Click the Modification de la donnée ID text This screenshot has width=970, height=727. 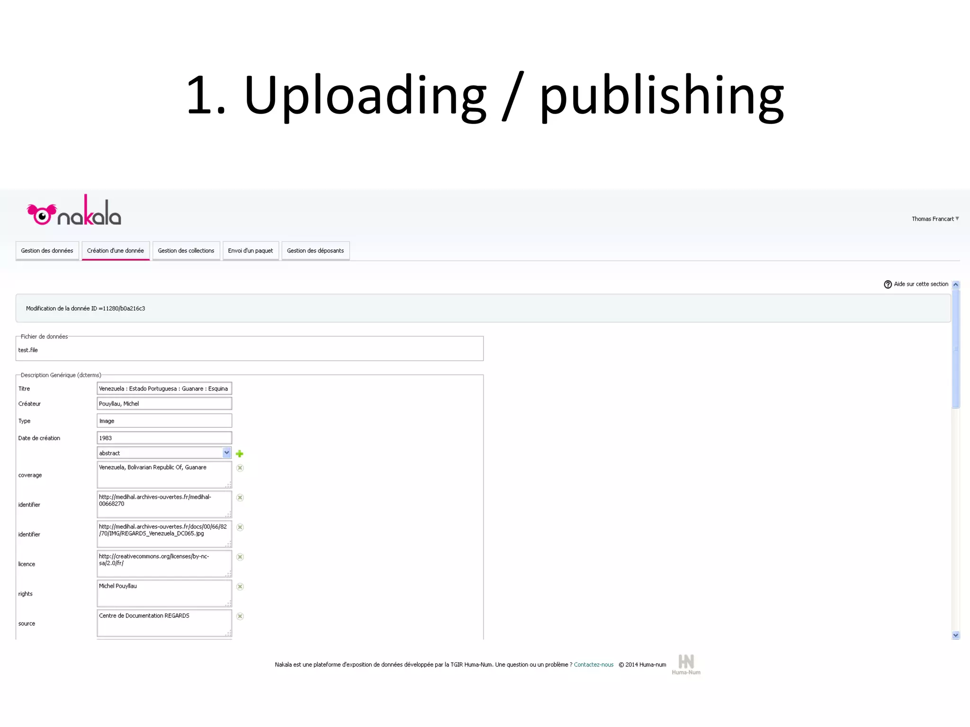[86, 309]
